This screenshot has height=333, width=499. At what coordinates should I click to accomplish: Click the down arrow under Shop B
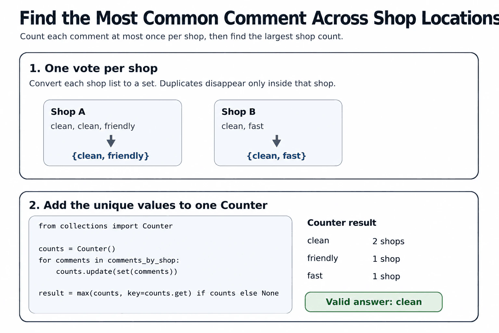[x=276, y=141]
